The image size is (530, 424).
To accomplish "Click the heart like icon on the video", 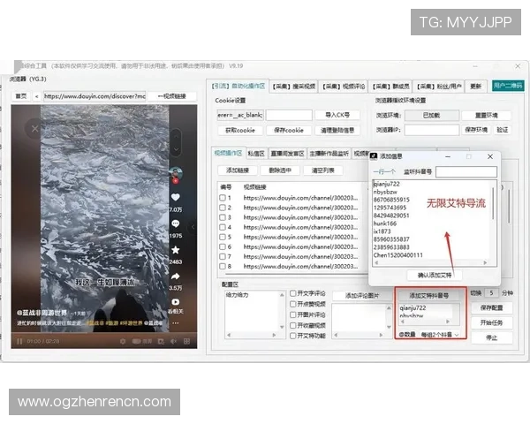I will click(176, 197).
